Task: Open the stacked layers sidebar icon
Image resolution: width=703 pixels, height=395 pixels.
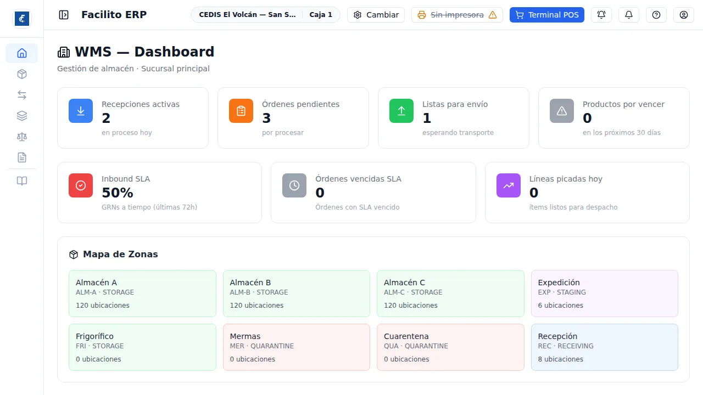Action: (x=22, y=116)
